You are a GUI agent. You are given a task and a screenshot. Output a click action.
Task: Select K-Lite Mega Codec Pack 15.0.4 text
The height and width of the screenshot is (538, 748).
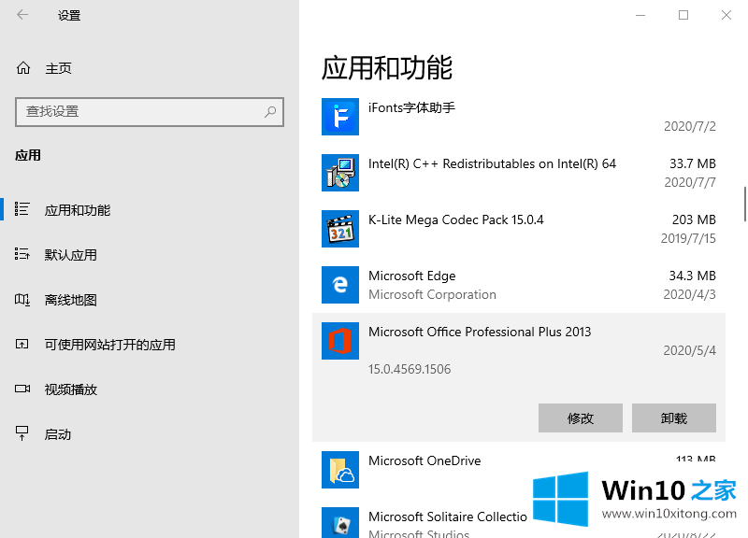[455, 219]
